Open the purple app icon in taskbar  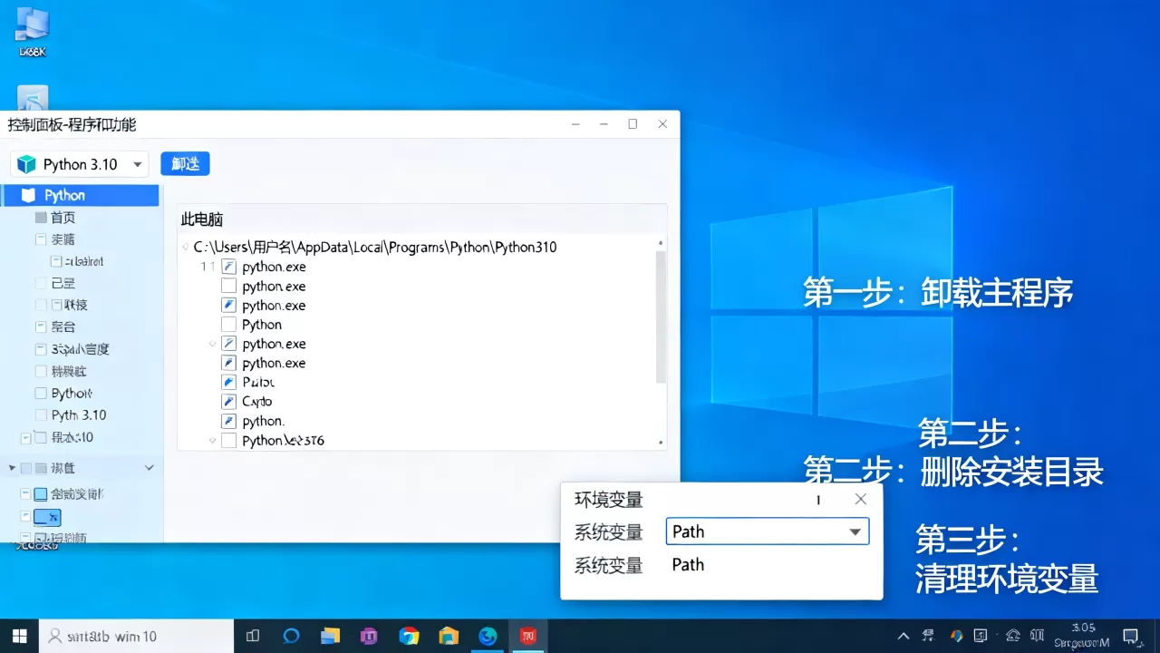coord(369,636)
